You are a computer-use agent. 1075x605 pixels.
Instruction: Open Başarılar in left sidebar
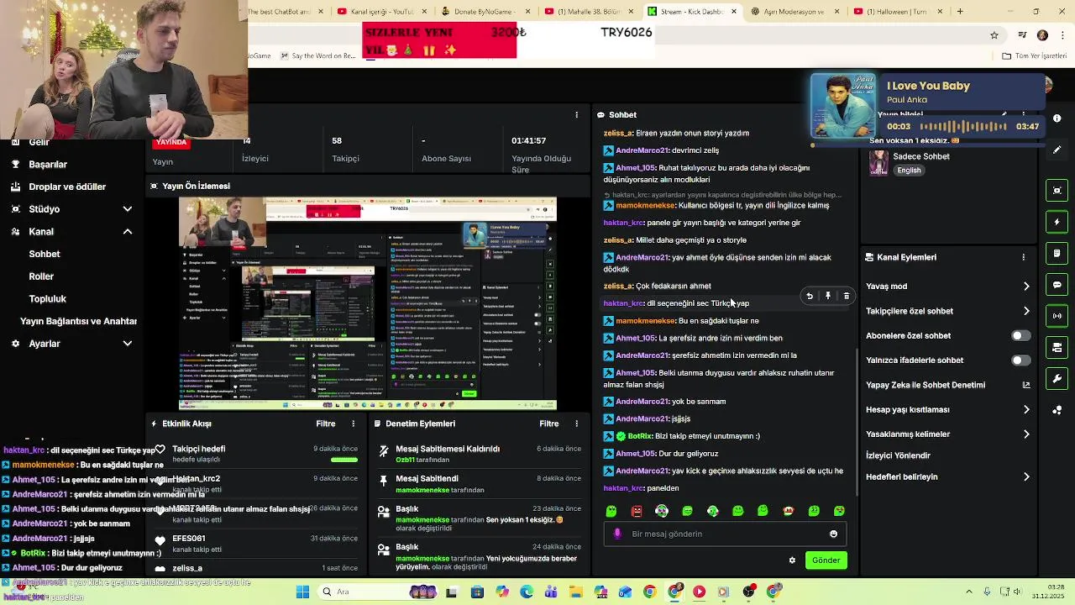coord(48,165)
